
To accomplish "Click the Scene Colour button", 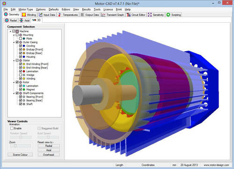I will pos(20,155).
